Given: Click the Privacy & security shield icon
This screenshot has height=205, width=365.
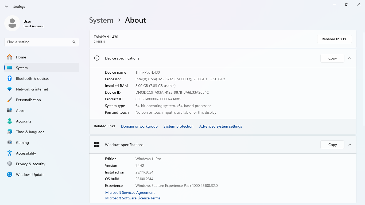Looking at the screenshot, I should [10, 164].
